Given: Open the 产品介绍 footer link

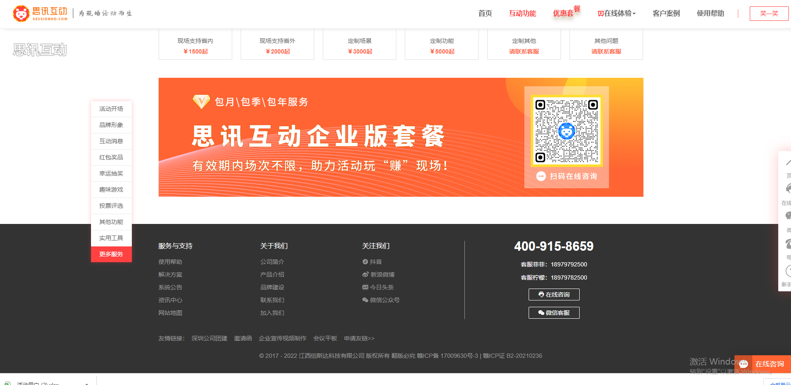Looking at the screenshot, I should (x=272, y=275).
